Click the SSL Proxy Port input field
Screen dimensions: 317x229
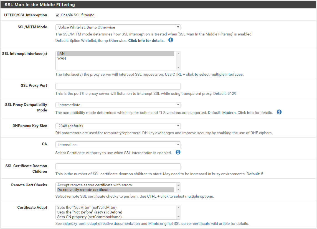point(118,86)
